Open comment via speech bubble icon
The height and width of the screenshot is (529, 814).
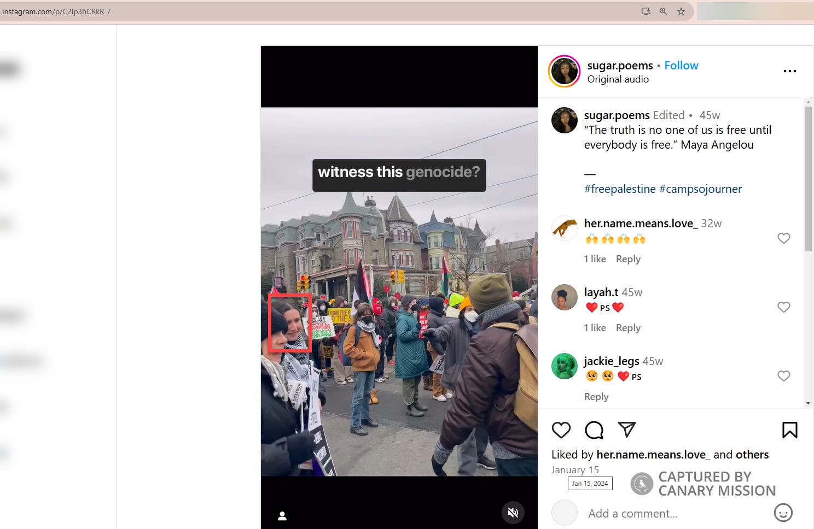[594, 430]
